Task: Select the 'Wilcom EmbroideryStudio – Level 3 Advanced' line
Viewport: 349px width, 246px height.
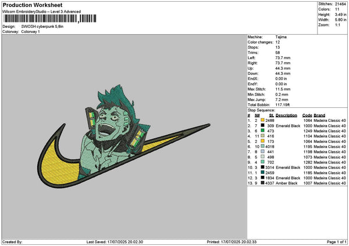Action: pyautogui.click(x=42, y=12)
